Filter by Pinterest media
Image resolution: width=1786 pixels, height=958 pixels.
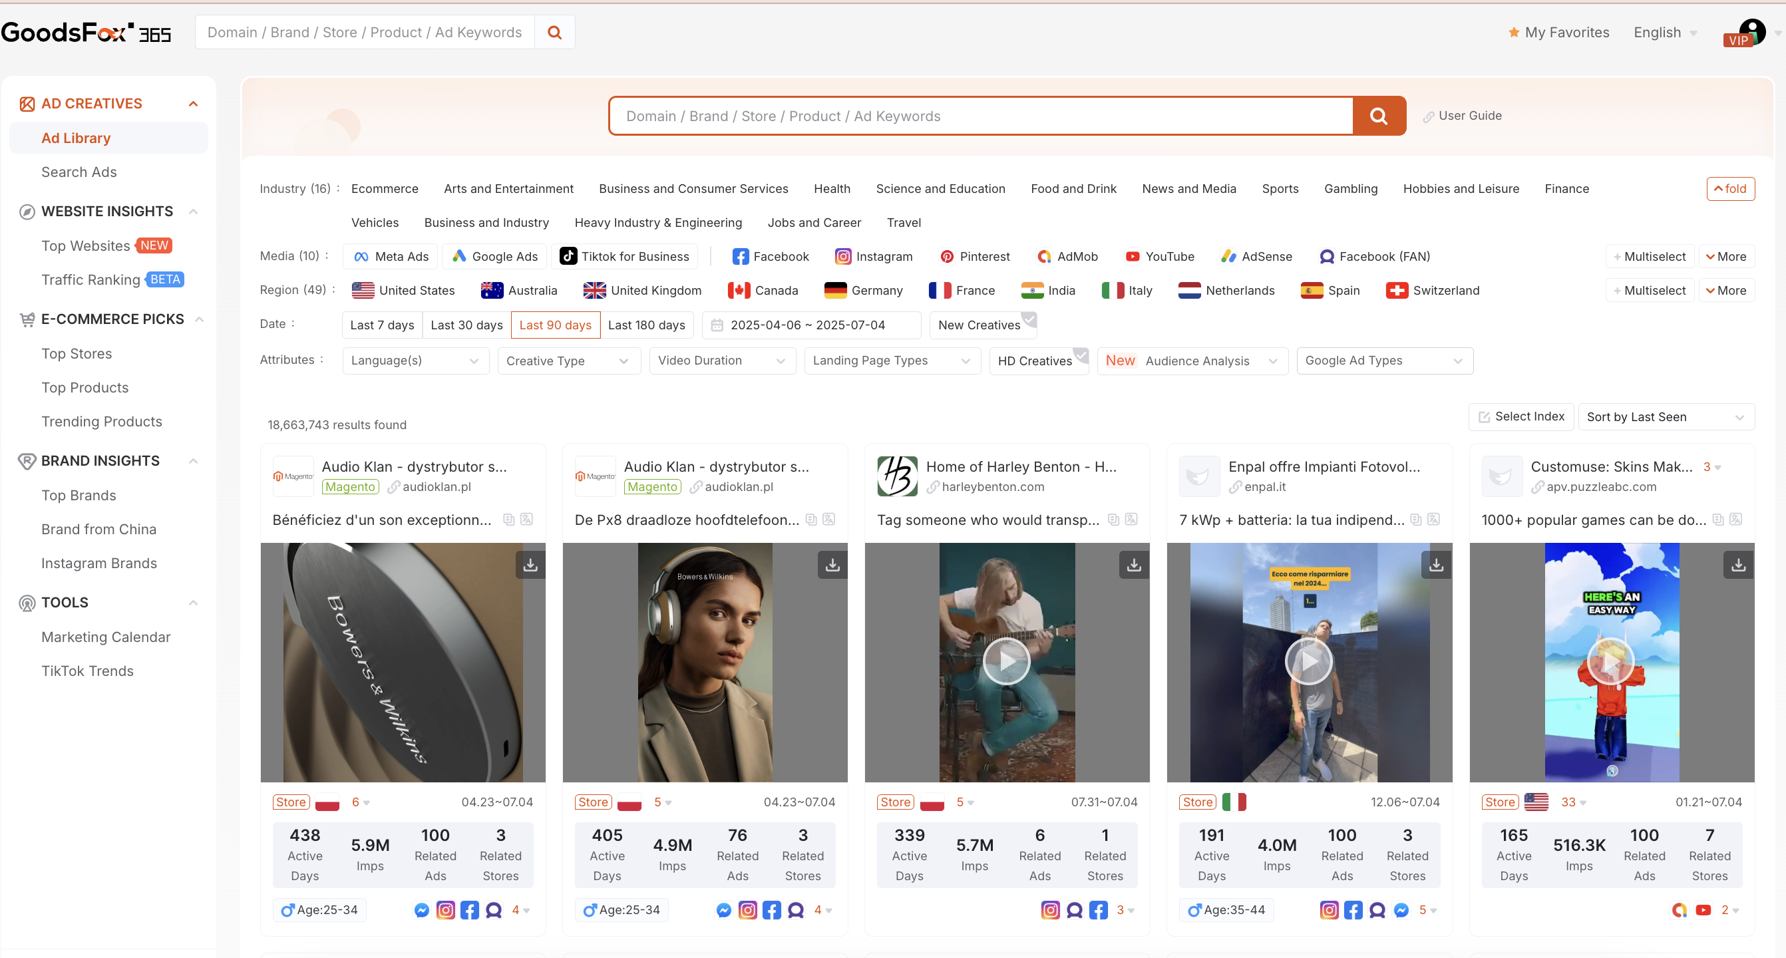click(975, 257)
